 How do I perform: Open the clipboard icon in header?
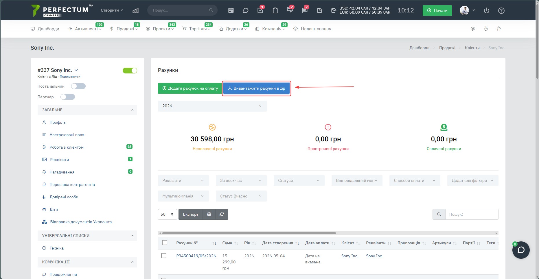[x=275, y=10]
